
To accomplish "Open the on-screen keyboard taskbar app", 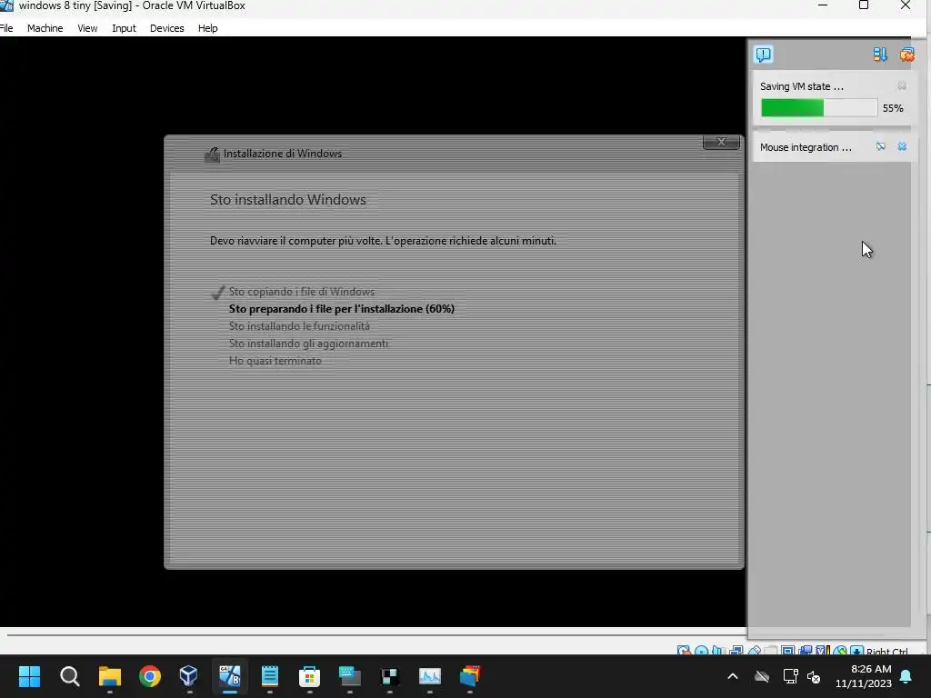I will (x=350, y=676).
